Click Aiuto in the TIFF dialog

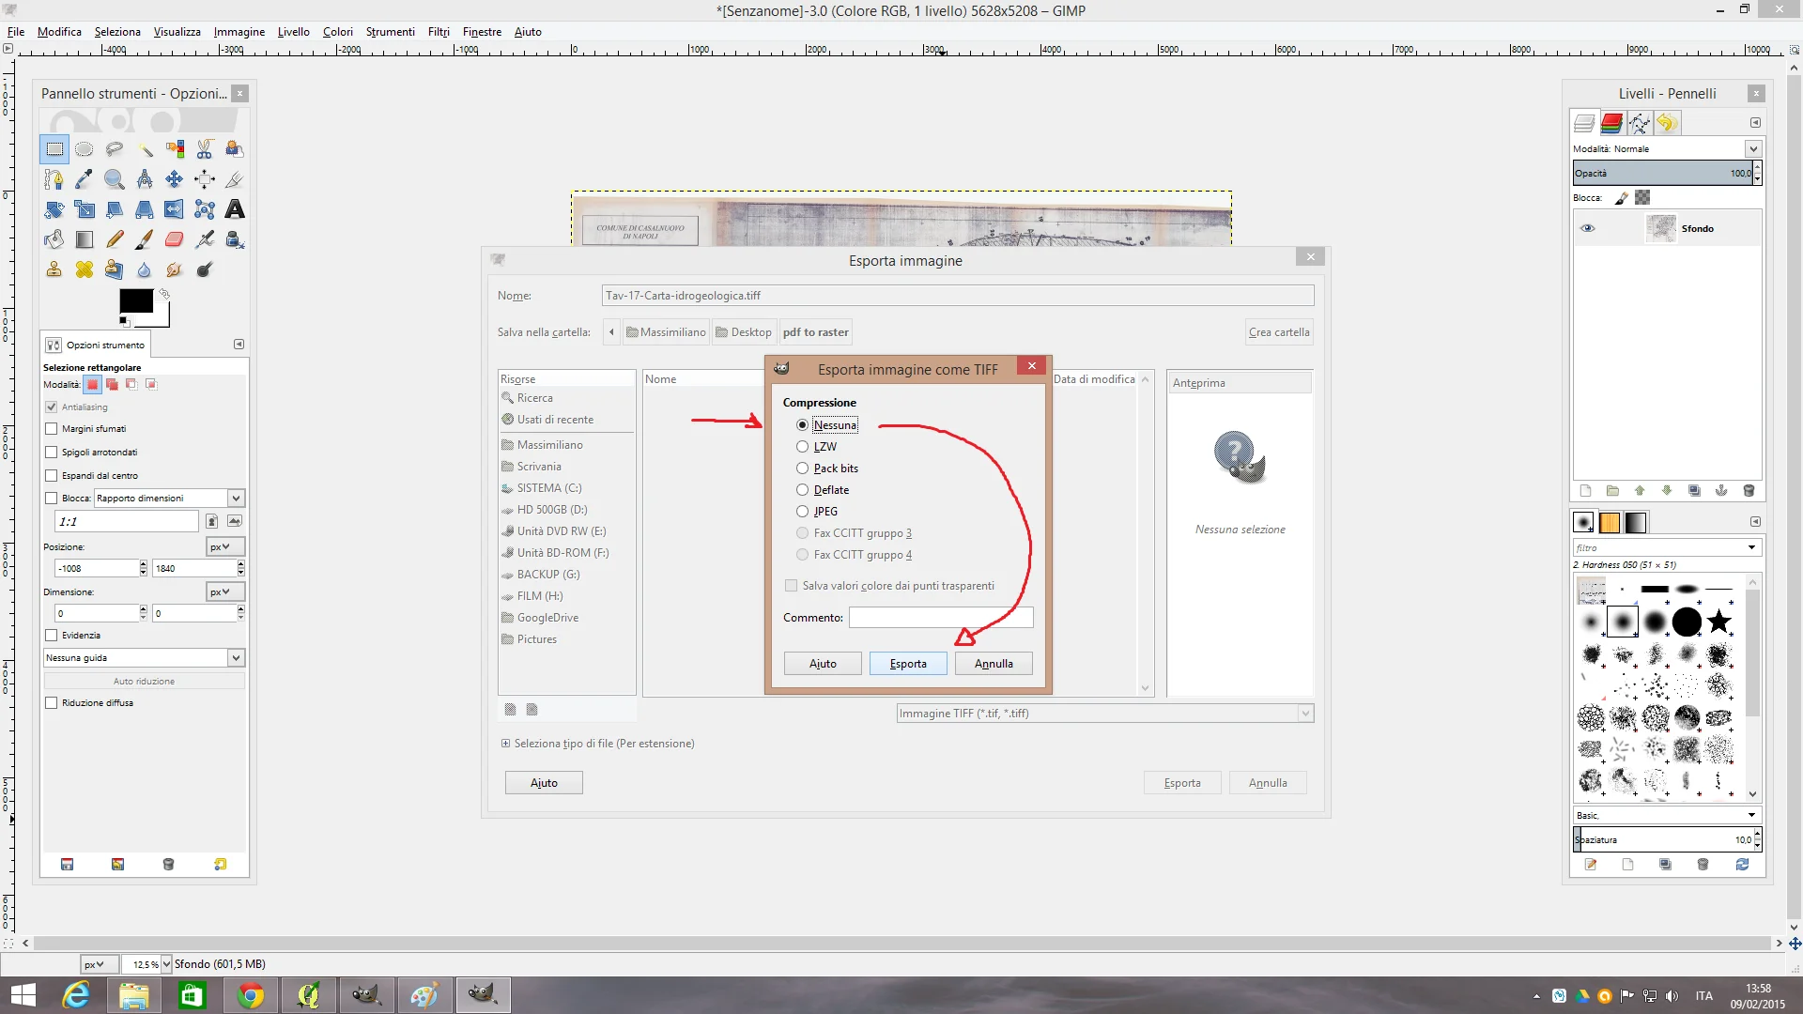pyautogui.click(x=823, y=664)
